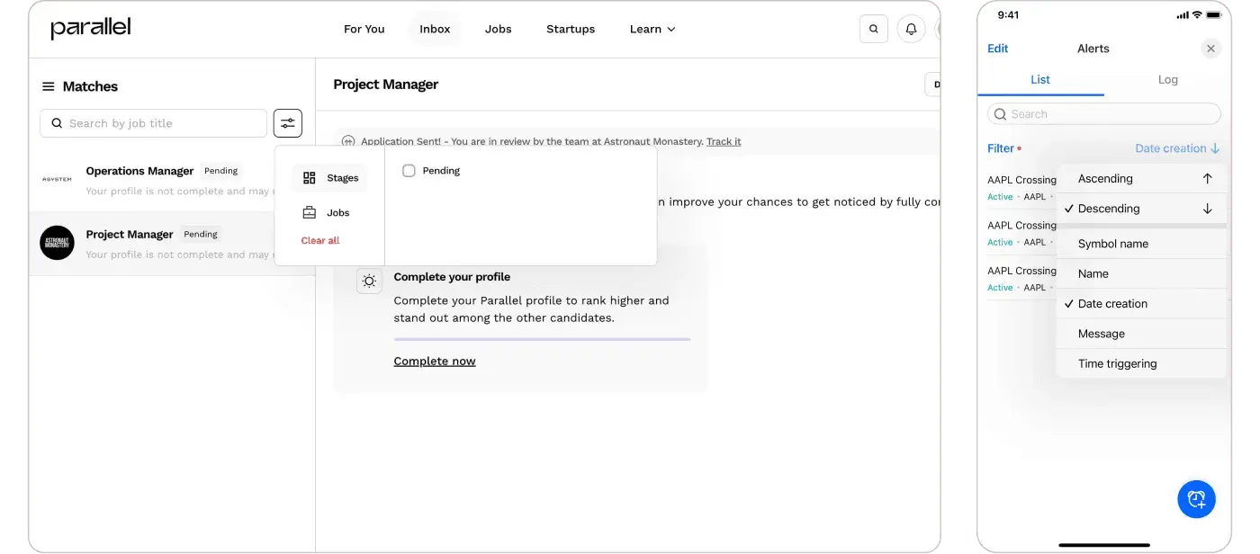This screenshot has width=1260, height=554.
Task: Click the Astronaut Monastery company logo
Action: tap(57, 243)
